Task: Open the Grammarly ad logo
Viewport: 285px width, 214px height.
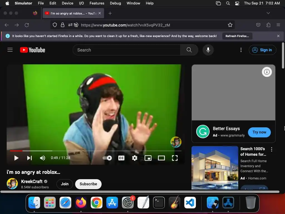Action: [x=203, y=132]
